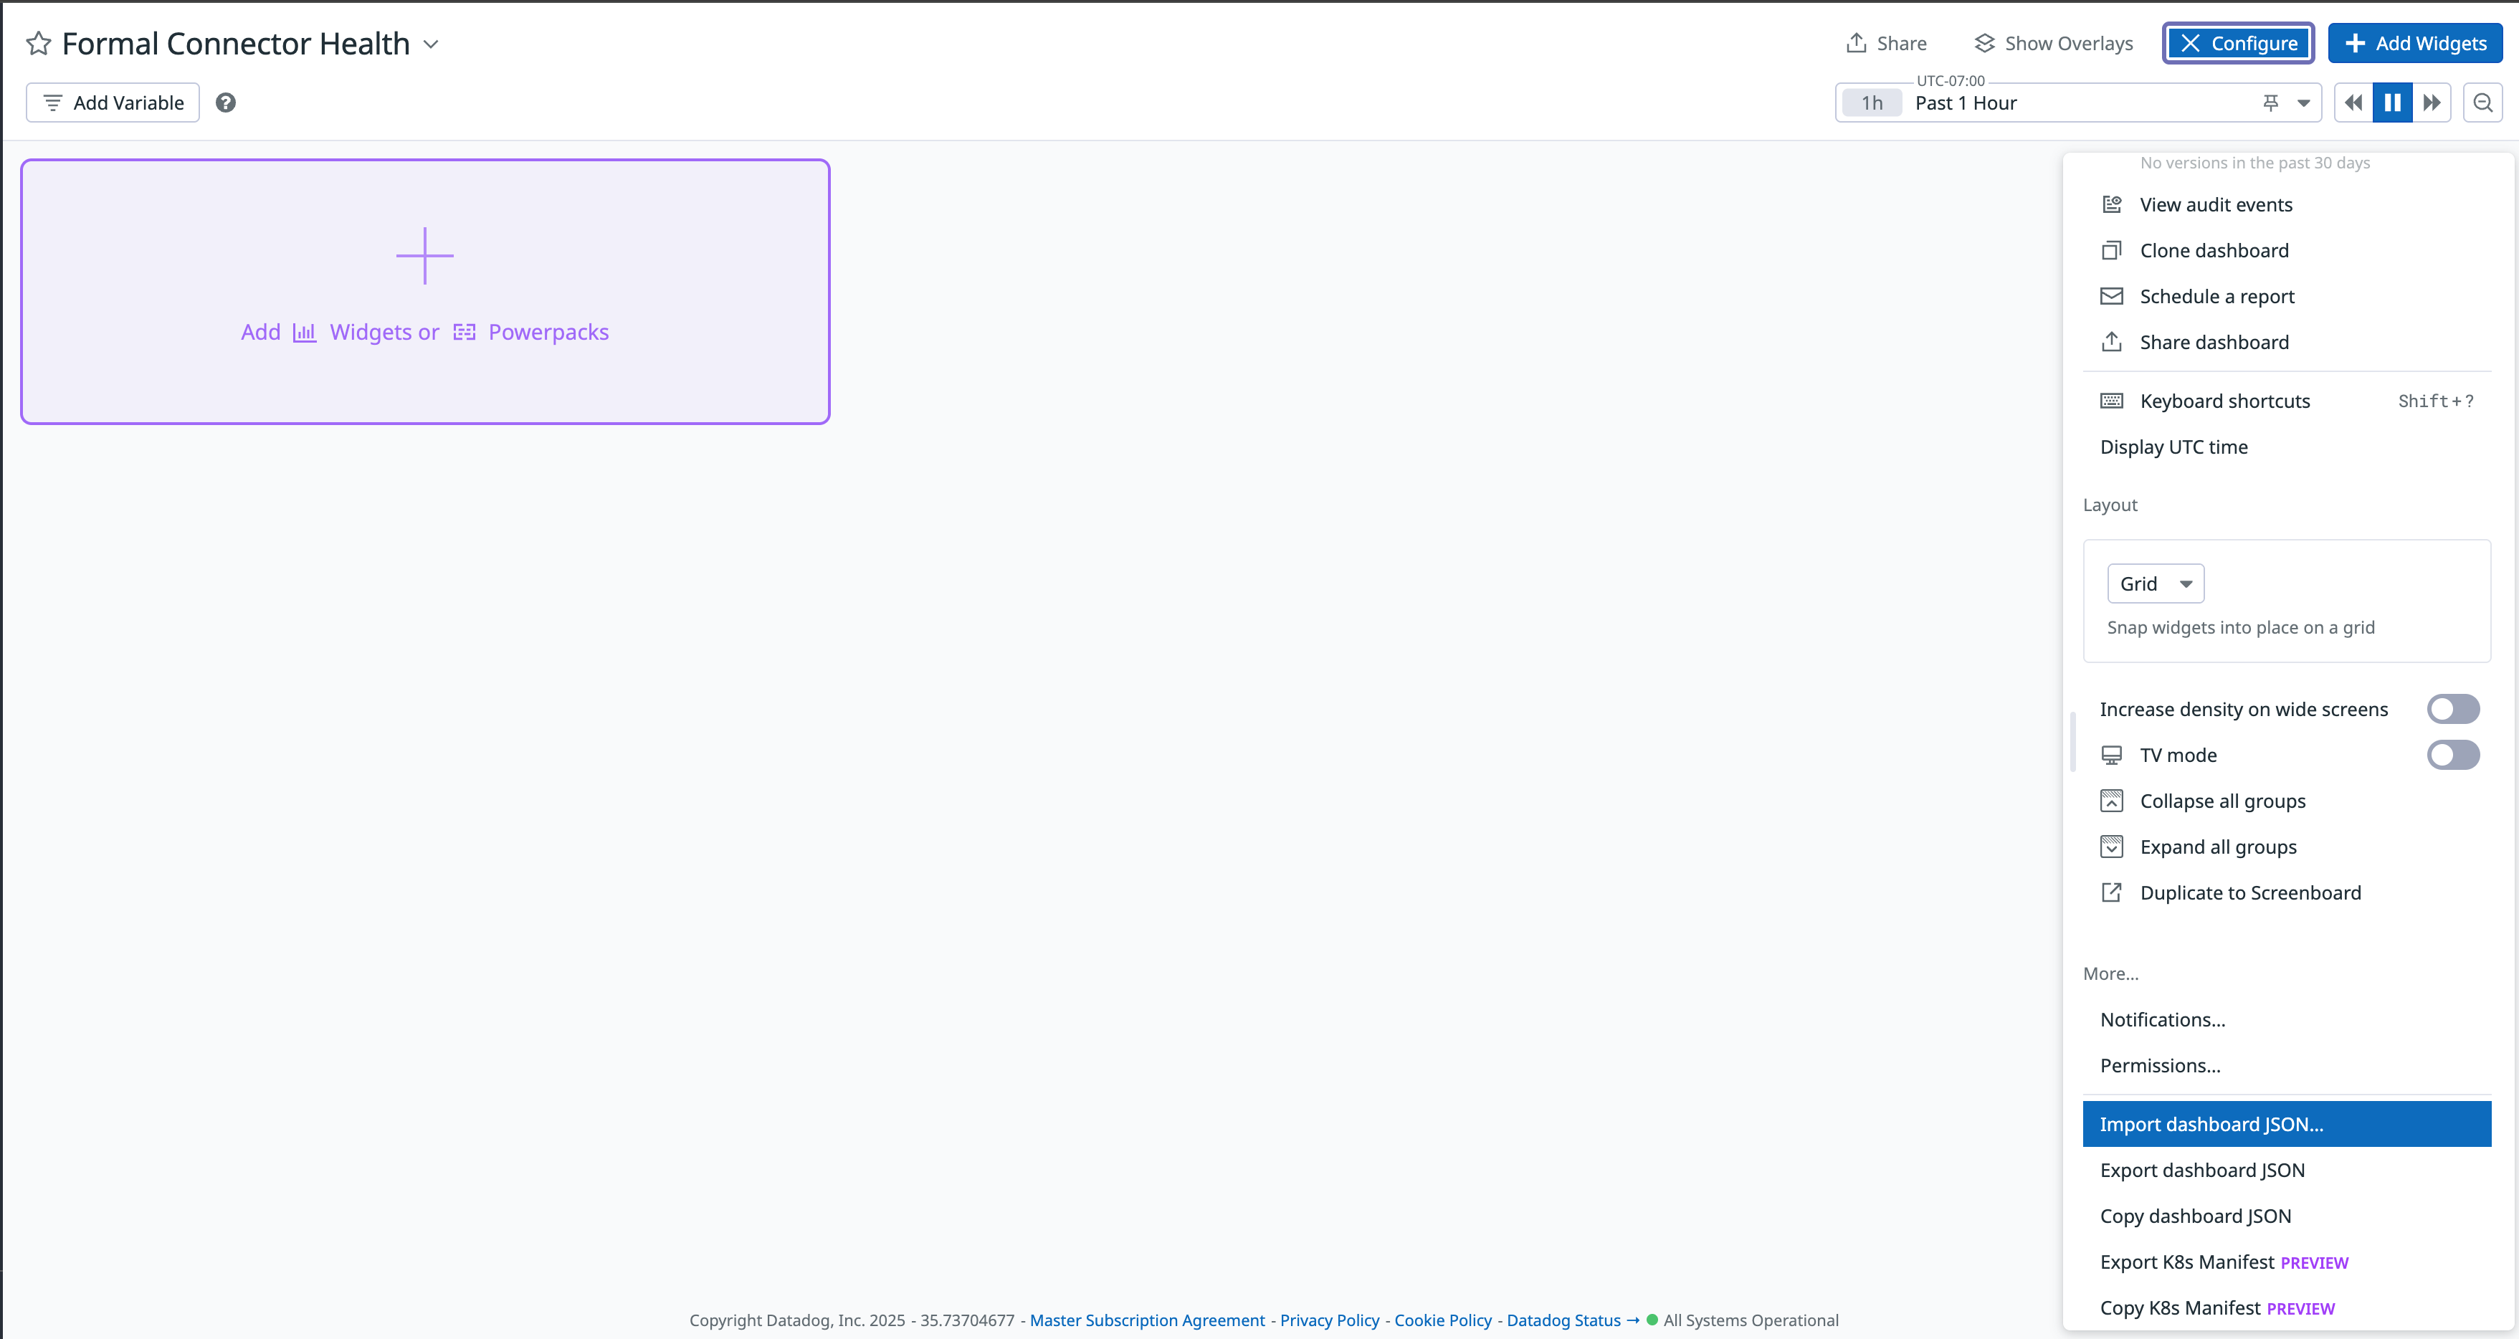Screen dimensions: 2519x1339
Task: Choose Clone dashboard from menu
Action: [2214, 250]
